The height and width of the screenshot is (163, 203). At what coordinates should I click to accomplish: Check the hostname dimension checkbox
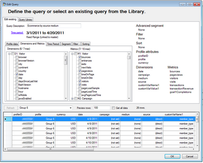pos(17,88)
